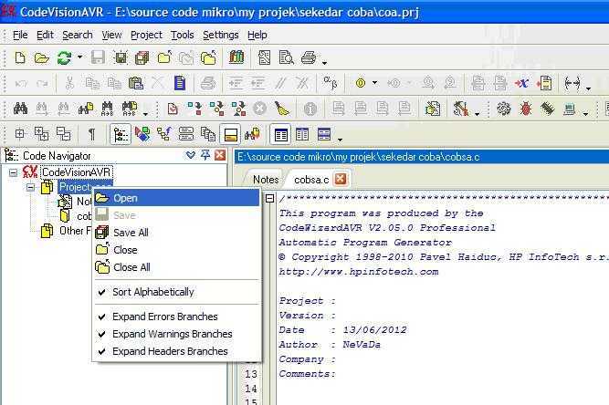Open the Edit menu
Image resolution: width=609 pixels, height=405 pixels.
tap(45, 35)
